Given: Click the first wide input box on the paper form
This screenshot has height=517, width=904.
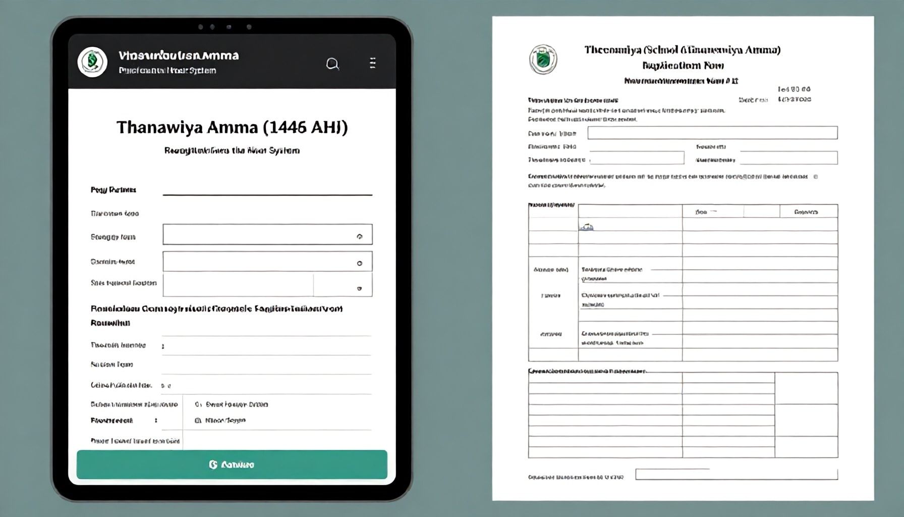Looking at the screenshot, I should (x=712, y=133).
